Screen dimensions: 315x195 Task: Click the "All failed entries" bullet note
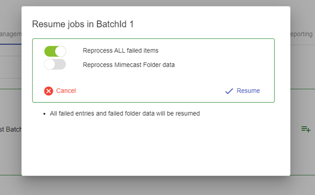click(x=125, y=114)
